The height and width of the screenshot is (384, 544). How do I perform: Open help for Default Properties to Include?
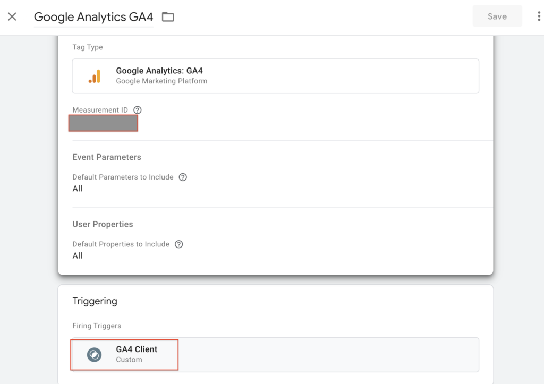(179, 244)
